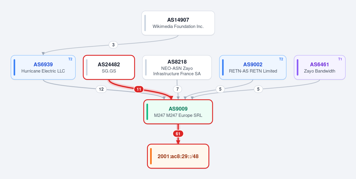356x179 pixels.
Task: Click the T2 tier tag on AS9002
Action: click(281, 59)
